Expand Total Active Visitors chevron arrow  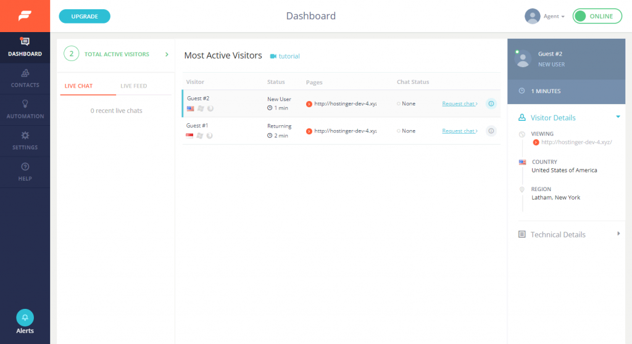coord(167,54)
